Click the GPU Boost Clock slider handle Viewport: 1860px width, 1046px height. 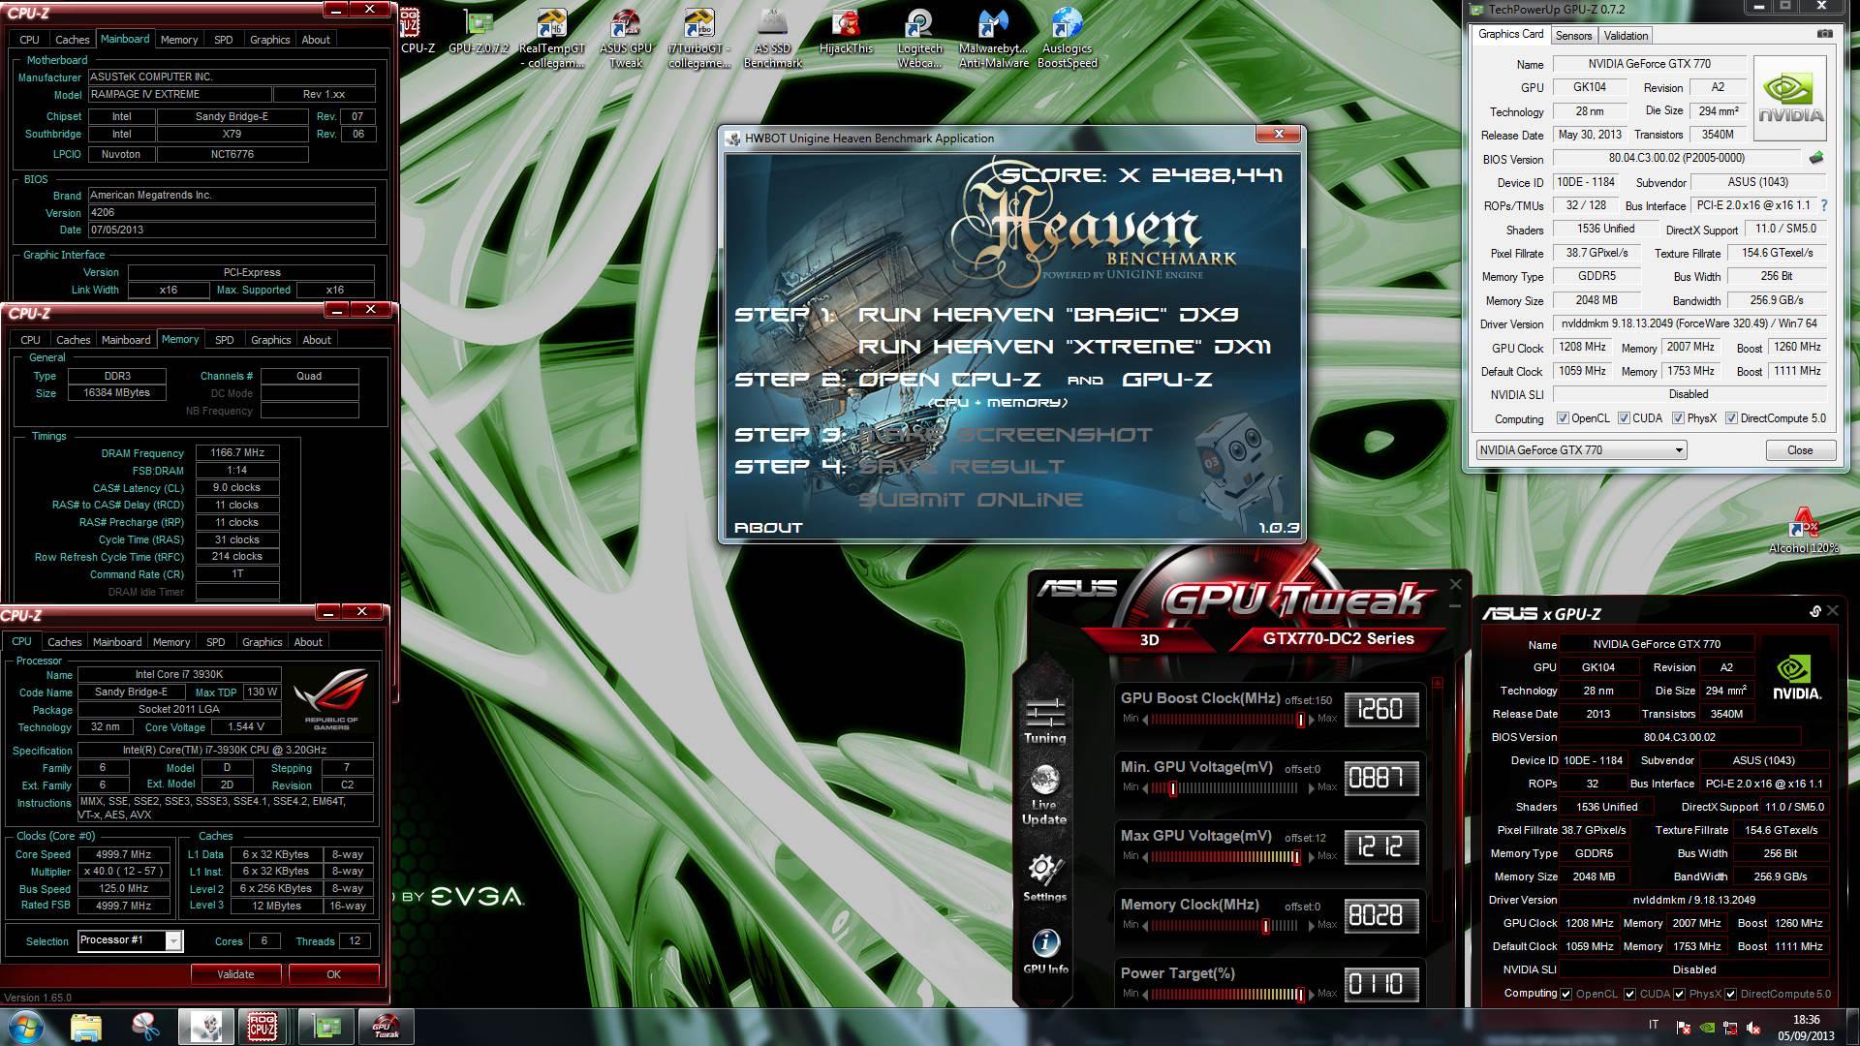[x=1300, y=720]
